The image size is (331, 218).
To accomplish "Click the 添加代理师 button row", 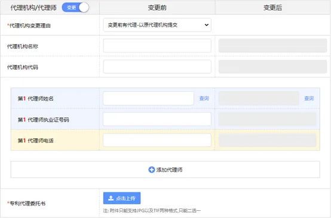I will point(166,170).
